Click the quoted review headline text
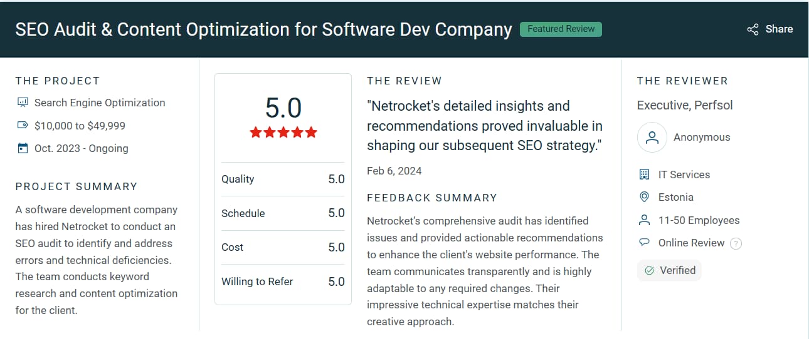 pyautogui.click(x=484, y=126)
